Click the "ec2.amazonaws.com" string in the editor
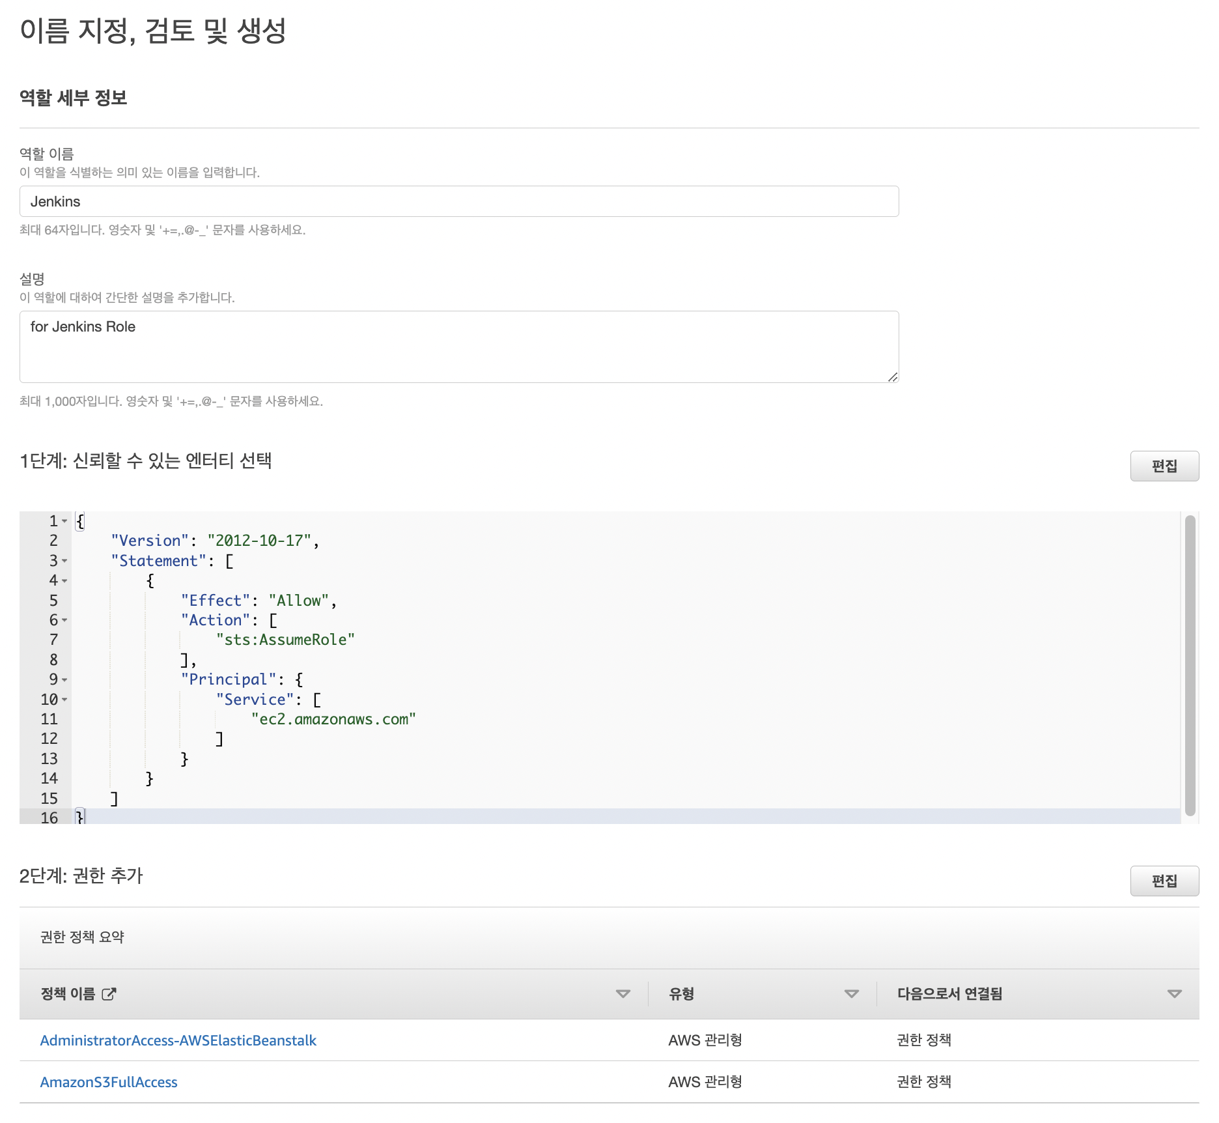The height and width of the screenshot is (1123, 1219). pyautogui.click(x=333, y=719)
